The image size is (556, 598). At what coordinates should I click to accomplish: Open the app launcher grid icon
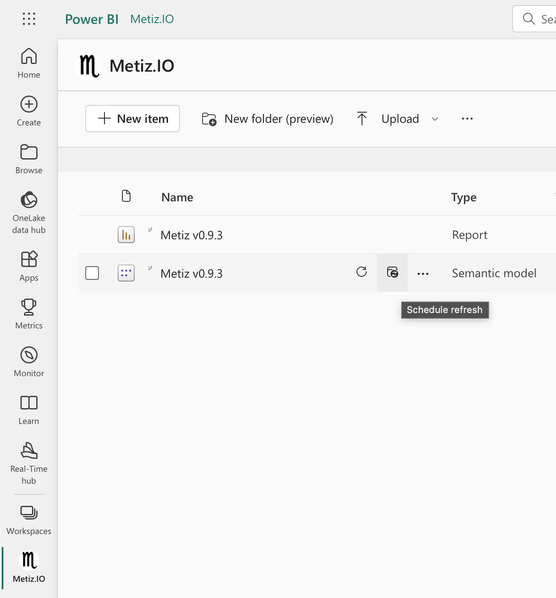point(29,19)
